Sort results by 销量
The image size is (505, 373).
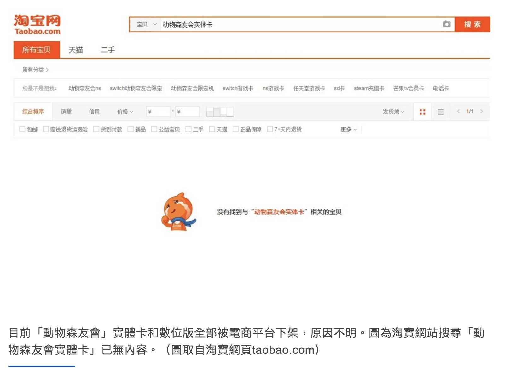pos(66,112)
